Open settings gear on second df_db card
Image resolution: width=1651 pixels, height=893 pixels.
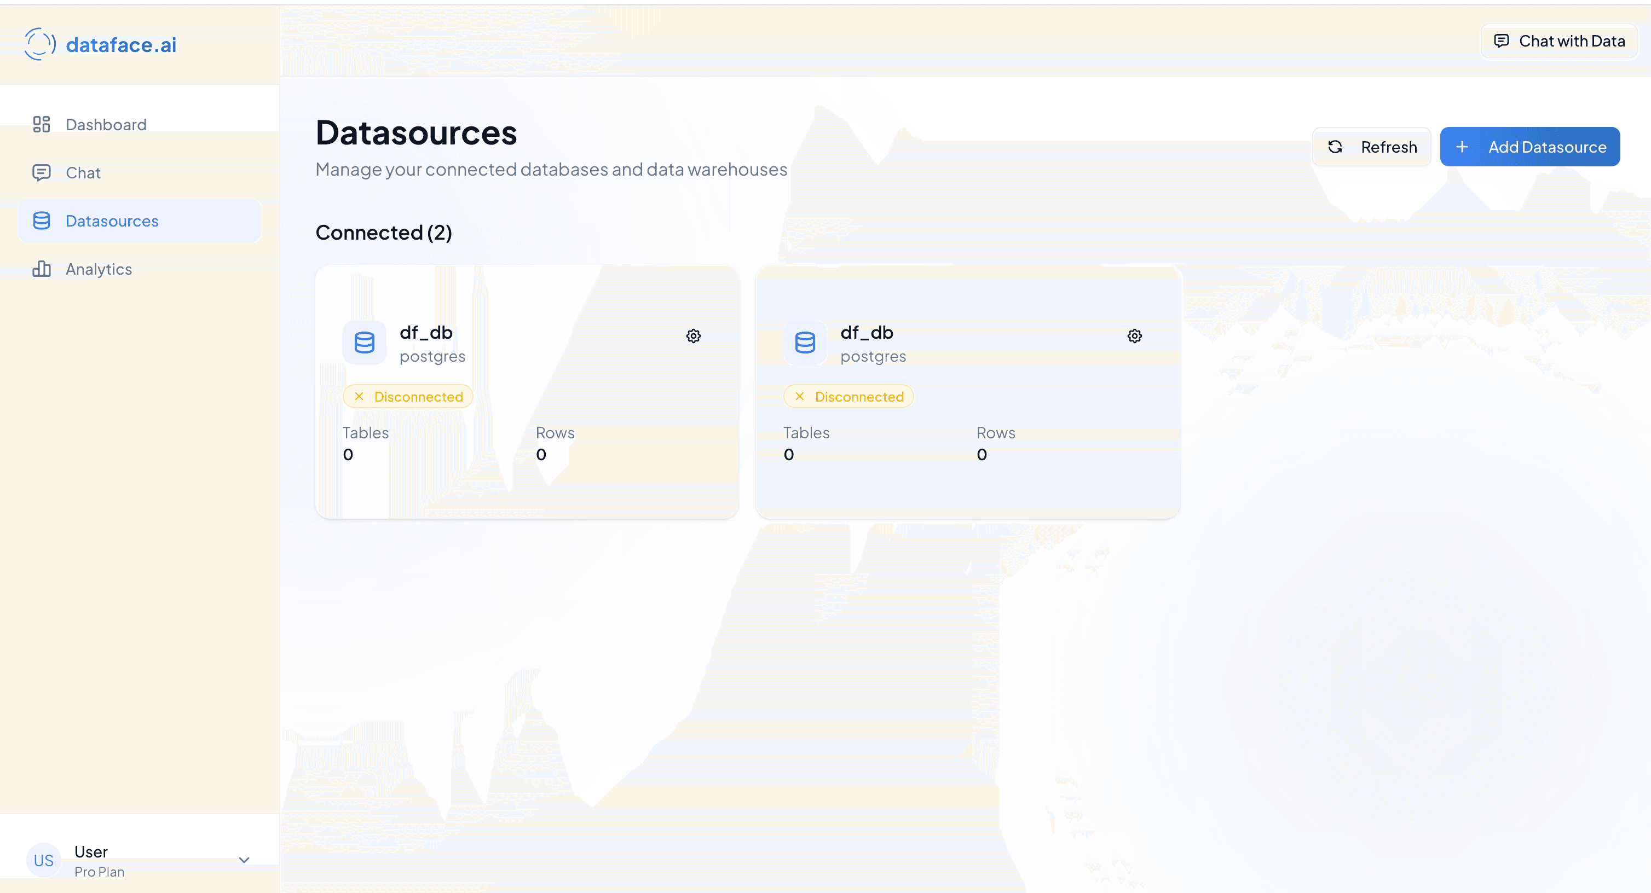(1134, 335)
